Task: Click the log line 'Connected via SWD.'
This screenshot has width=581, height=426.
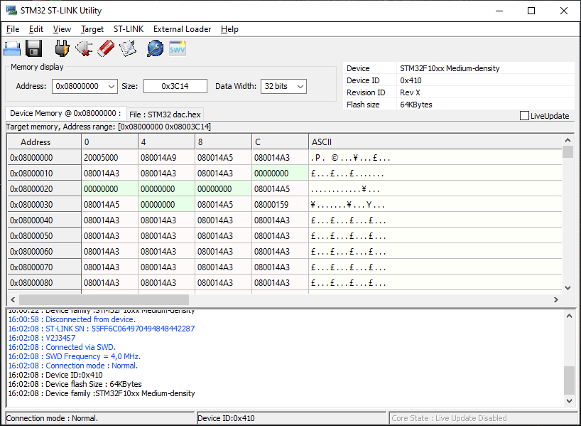Action: click(62, 347)
